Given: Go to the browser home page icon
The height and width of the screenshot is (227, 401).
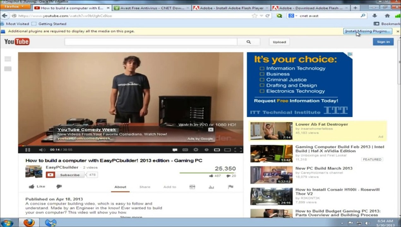Looking at the screenshot, I should point(387,16).
